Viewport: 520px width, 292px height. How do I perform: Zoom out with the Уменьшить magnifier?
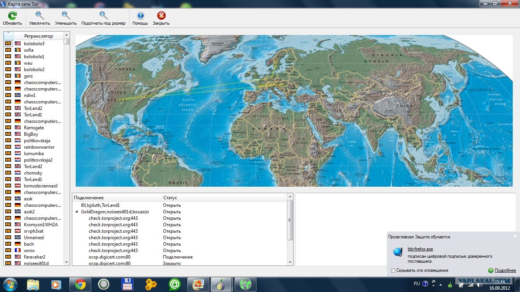[66, 16]
